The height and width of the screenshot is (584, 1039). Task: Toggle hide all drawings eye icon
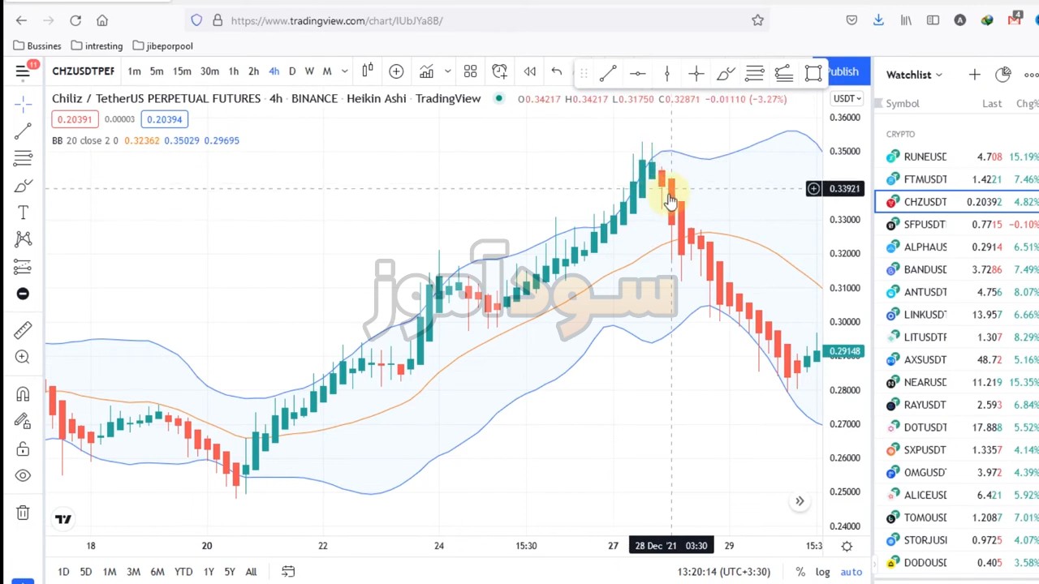click(x=23, y=475)
